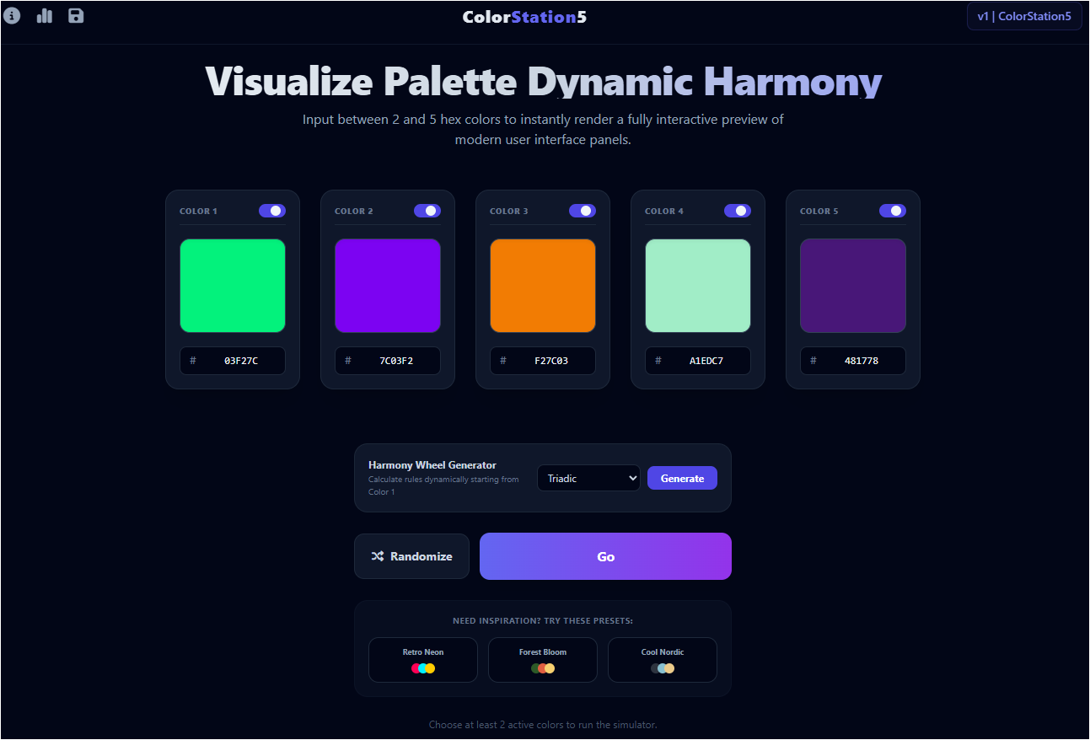Click the hex field containing 481778
1090x740 pixels.
pyautogui.click(x=853, y=361)
